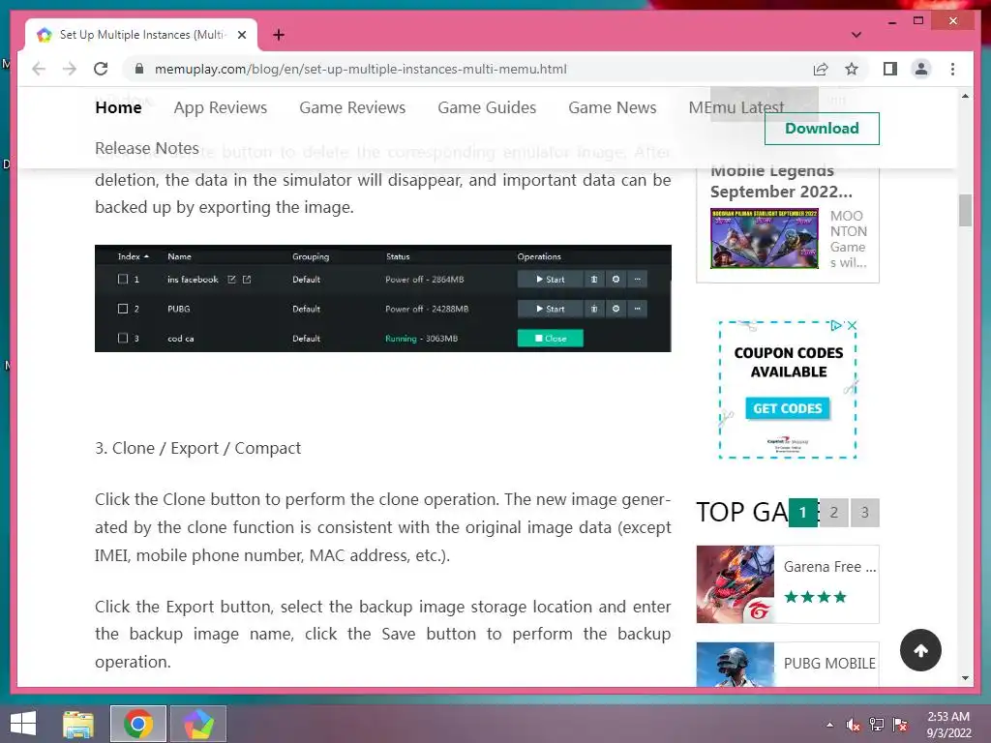
Task: Open the AdChoices triangle icon
Action: pyautogui.click(x=836, y=325)
